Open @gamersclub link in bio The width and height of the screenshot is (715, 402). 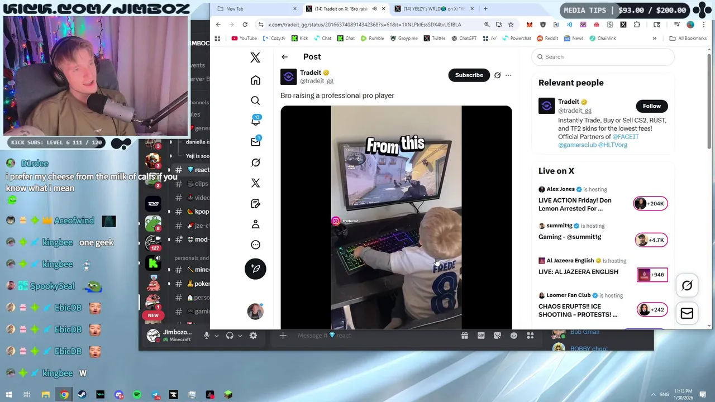pyautogui.click(x=577, y=145)
